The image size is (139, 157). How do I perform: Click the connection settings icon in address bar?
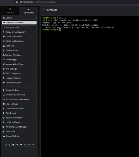tap(21, 2)
